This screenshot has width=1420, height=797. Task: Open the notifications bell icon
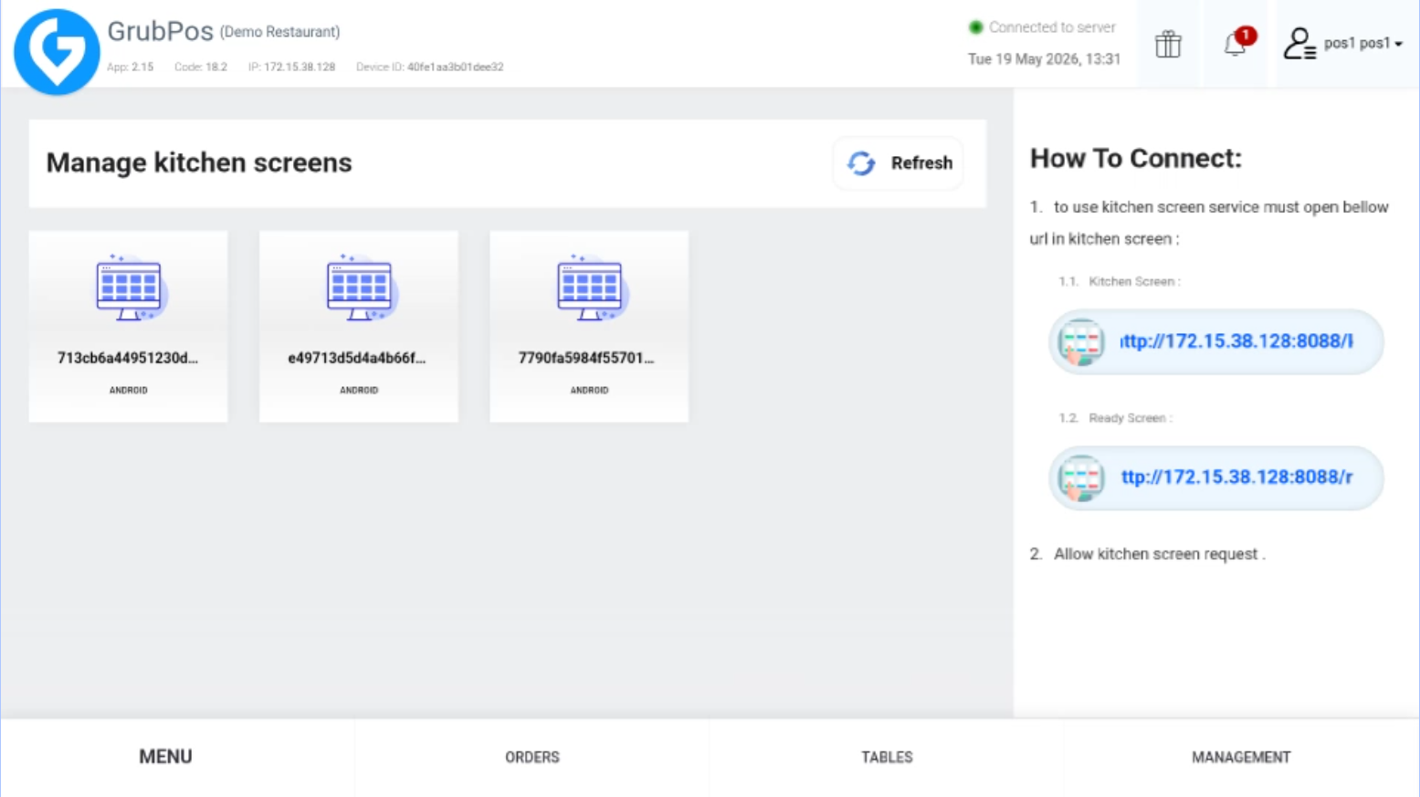tap(1235, 44)
